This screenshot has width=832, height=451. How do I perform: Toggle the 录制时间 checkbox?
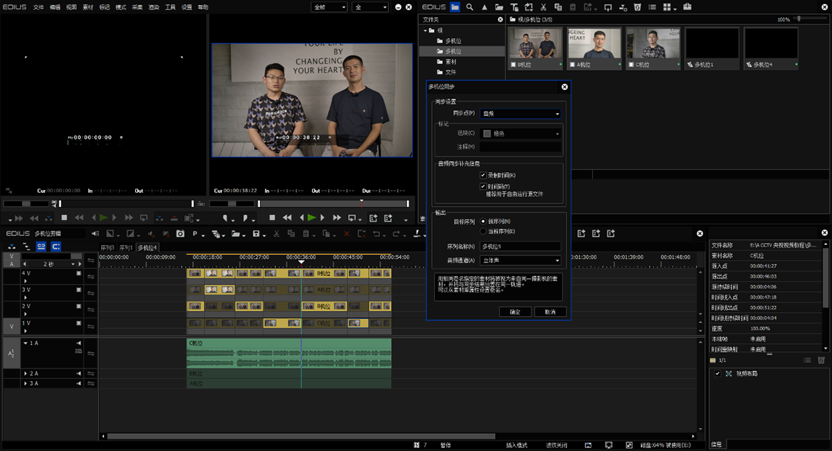(483, 175)
